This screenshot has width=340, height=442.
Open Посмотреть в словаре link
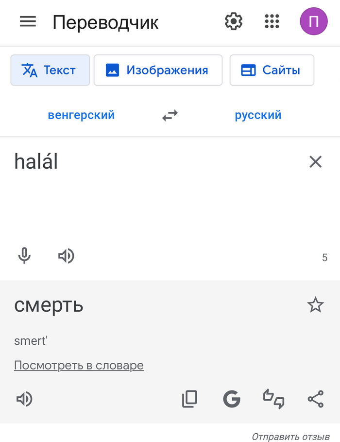click(79, 365)
